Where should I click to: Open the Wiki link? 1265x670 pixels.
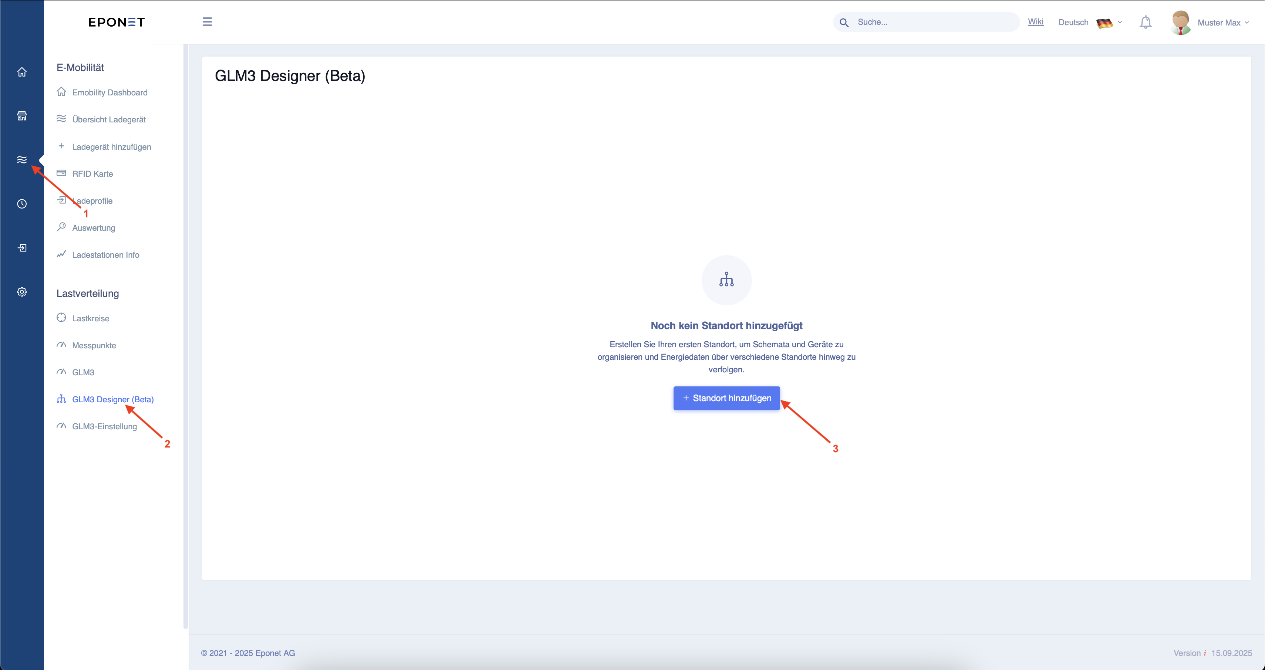1035,21
